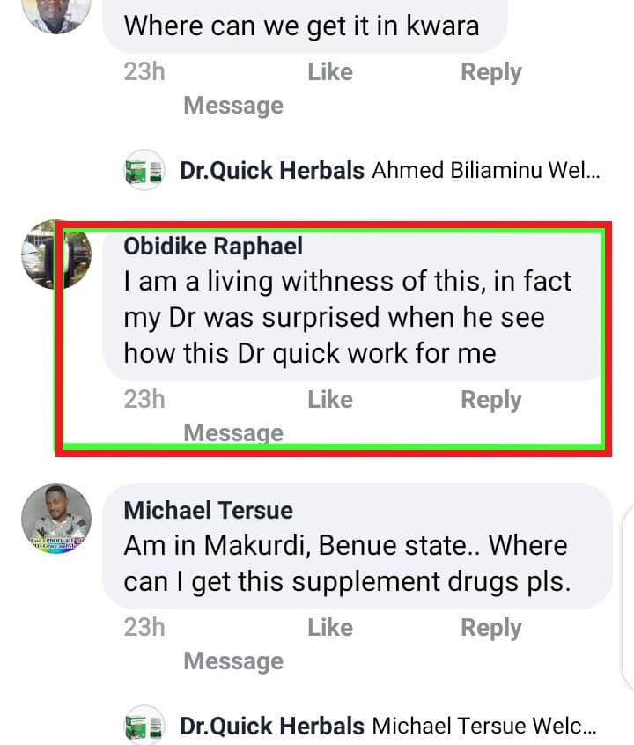Open Michael Tersue name link
Screen dimensions: 634x745
208,511
